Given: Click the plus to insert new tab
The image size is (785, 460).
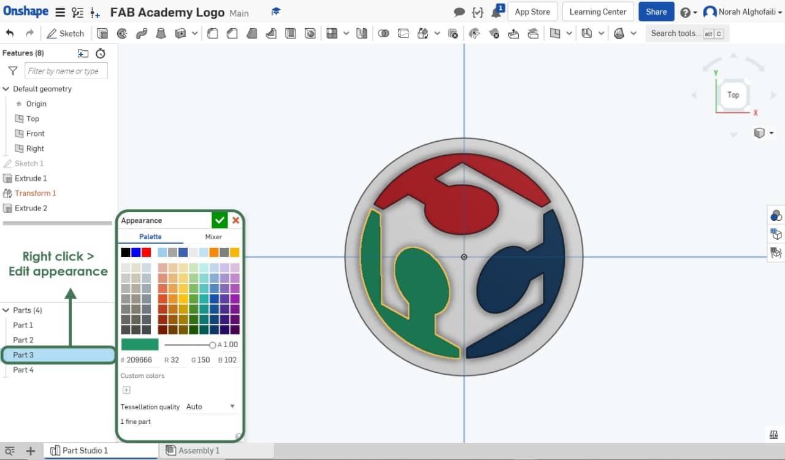Looking at the screenshot, I should pos(30,451).
